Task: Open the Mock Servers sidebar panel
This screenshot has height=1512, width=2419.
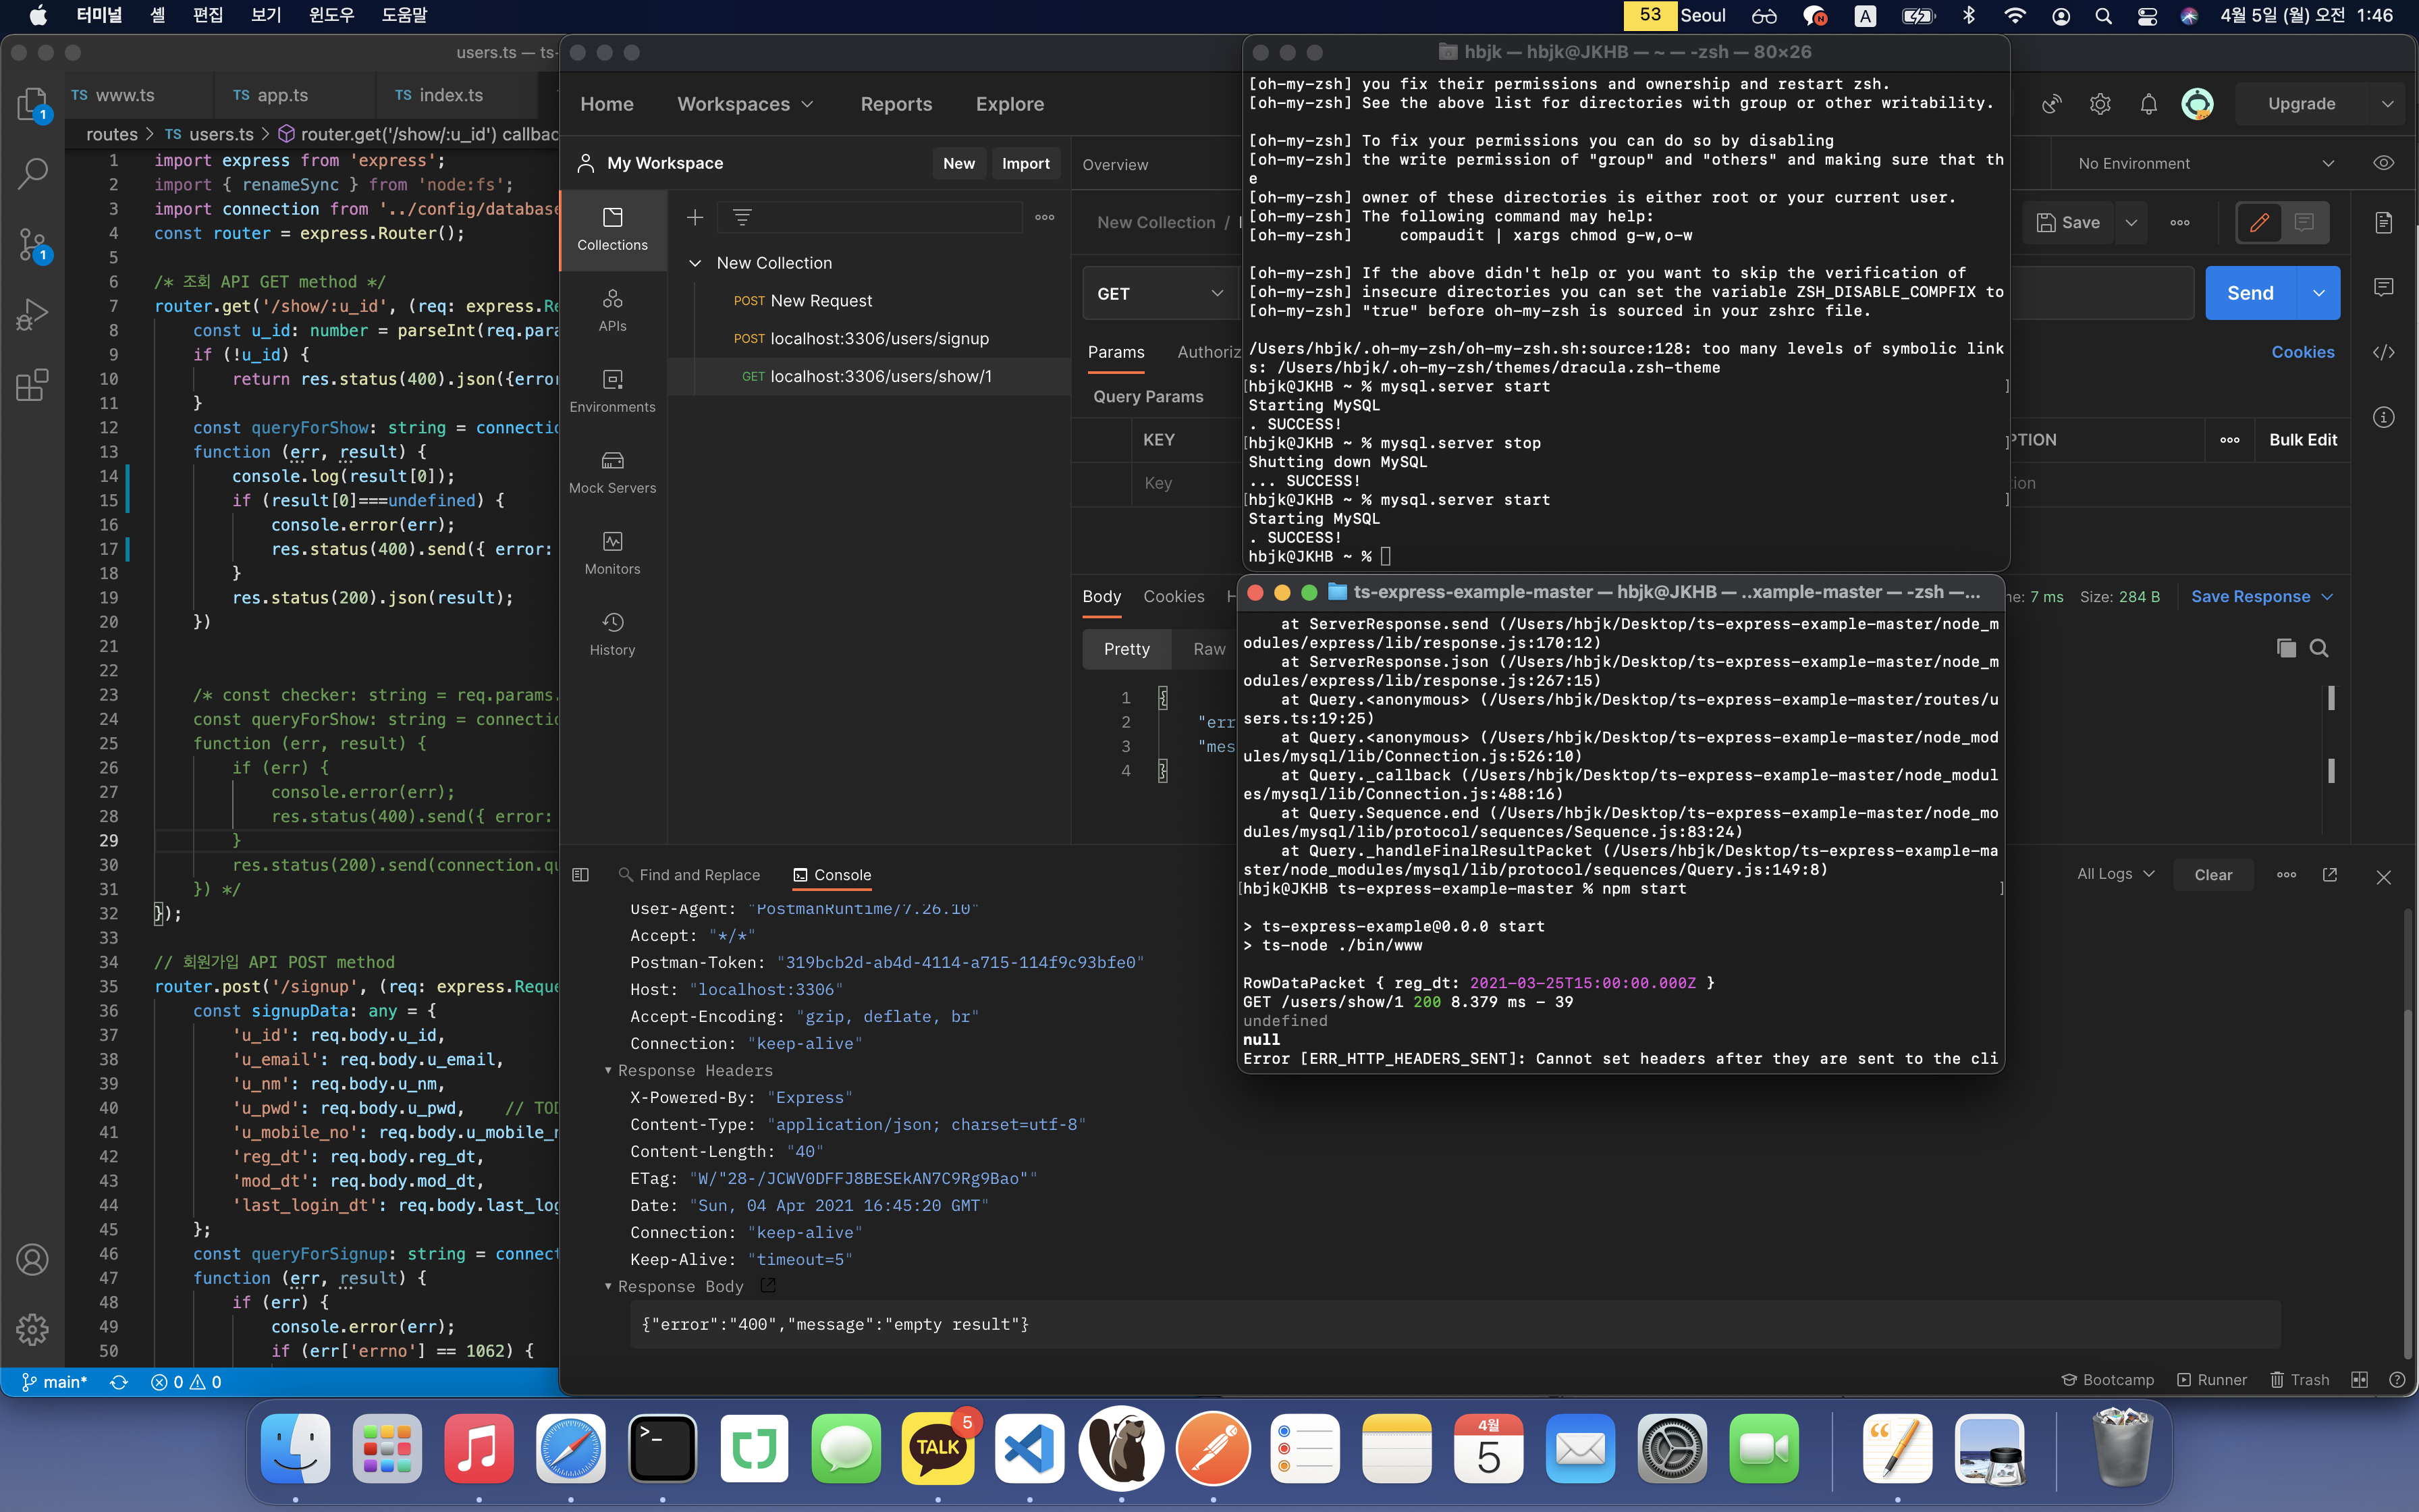Action: coord(611,471)
